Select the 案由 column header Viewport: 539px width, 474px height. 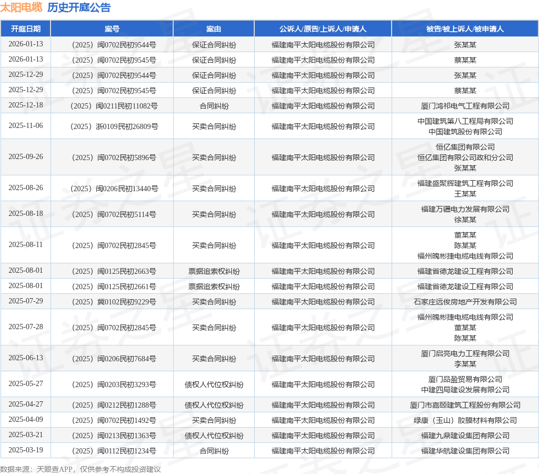click(214, 29)
